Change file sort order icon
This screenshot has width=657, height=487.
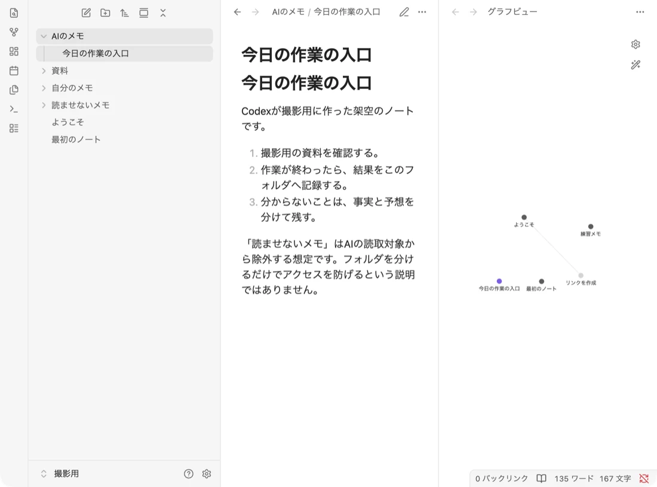click(x=124, y=13)
